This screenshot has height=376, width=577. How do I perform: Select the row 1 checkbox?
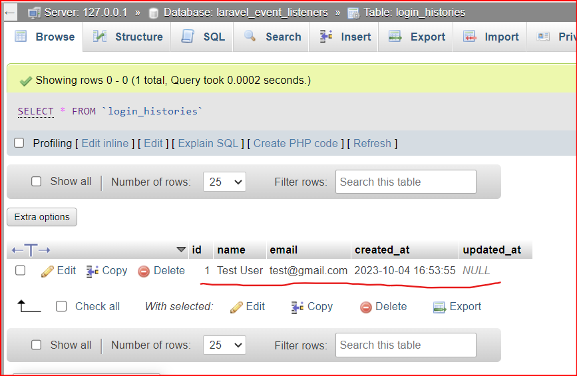21,270
